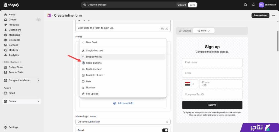This screenshot has height=132, width=279.
Task: Choose the Radio buttons field type
Action: point(94,63)
